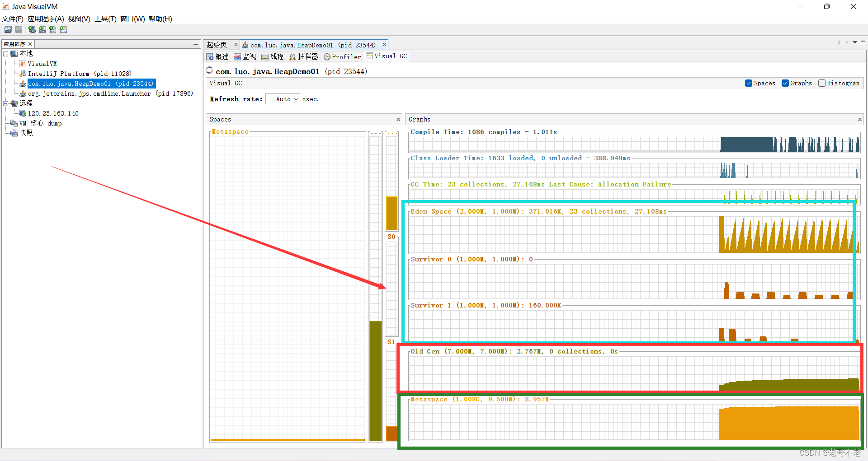The width and height of the screenshot is (868, 461).
Task: Click the 线程 threads icon
Action: [x=265, y=57]
